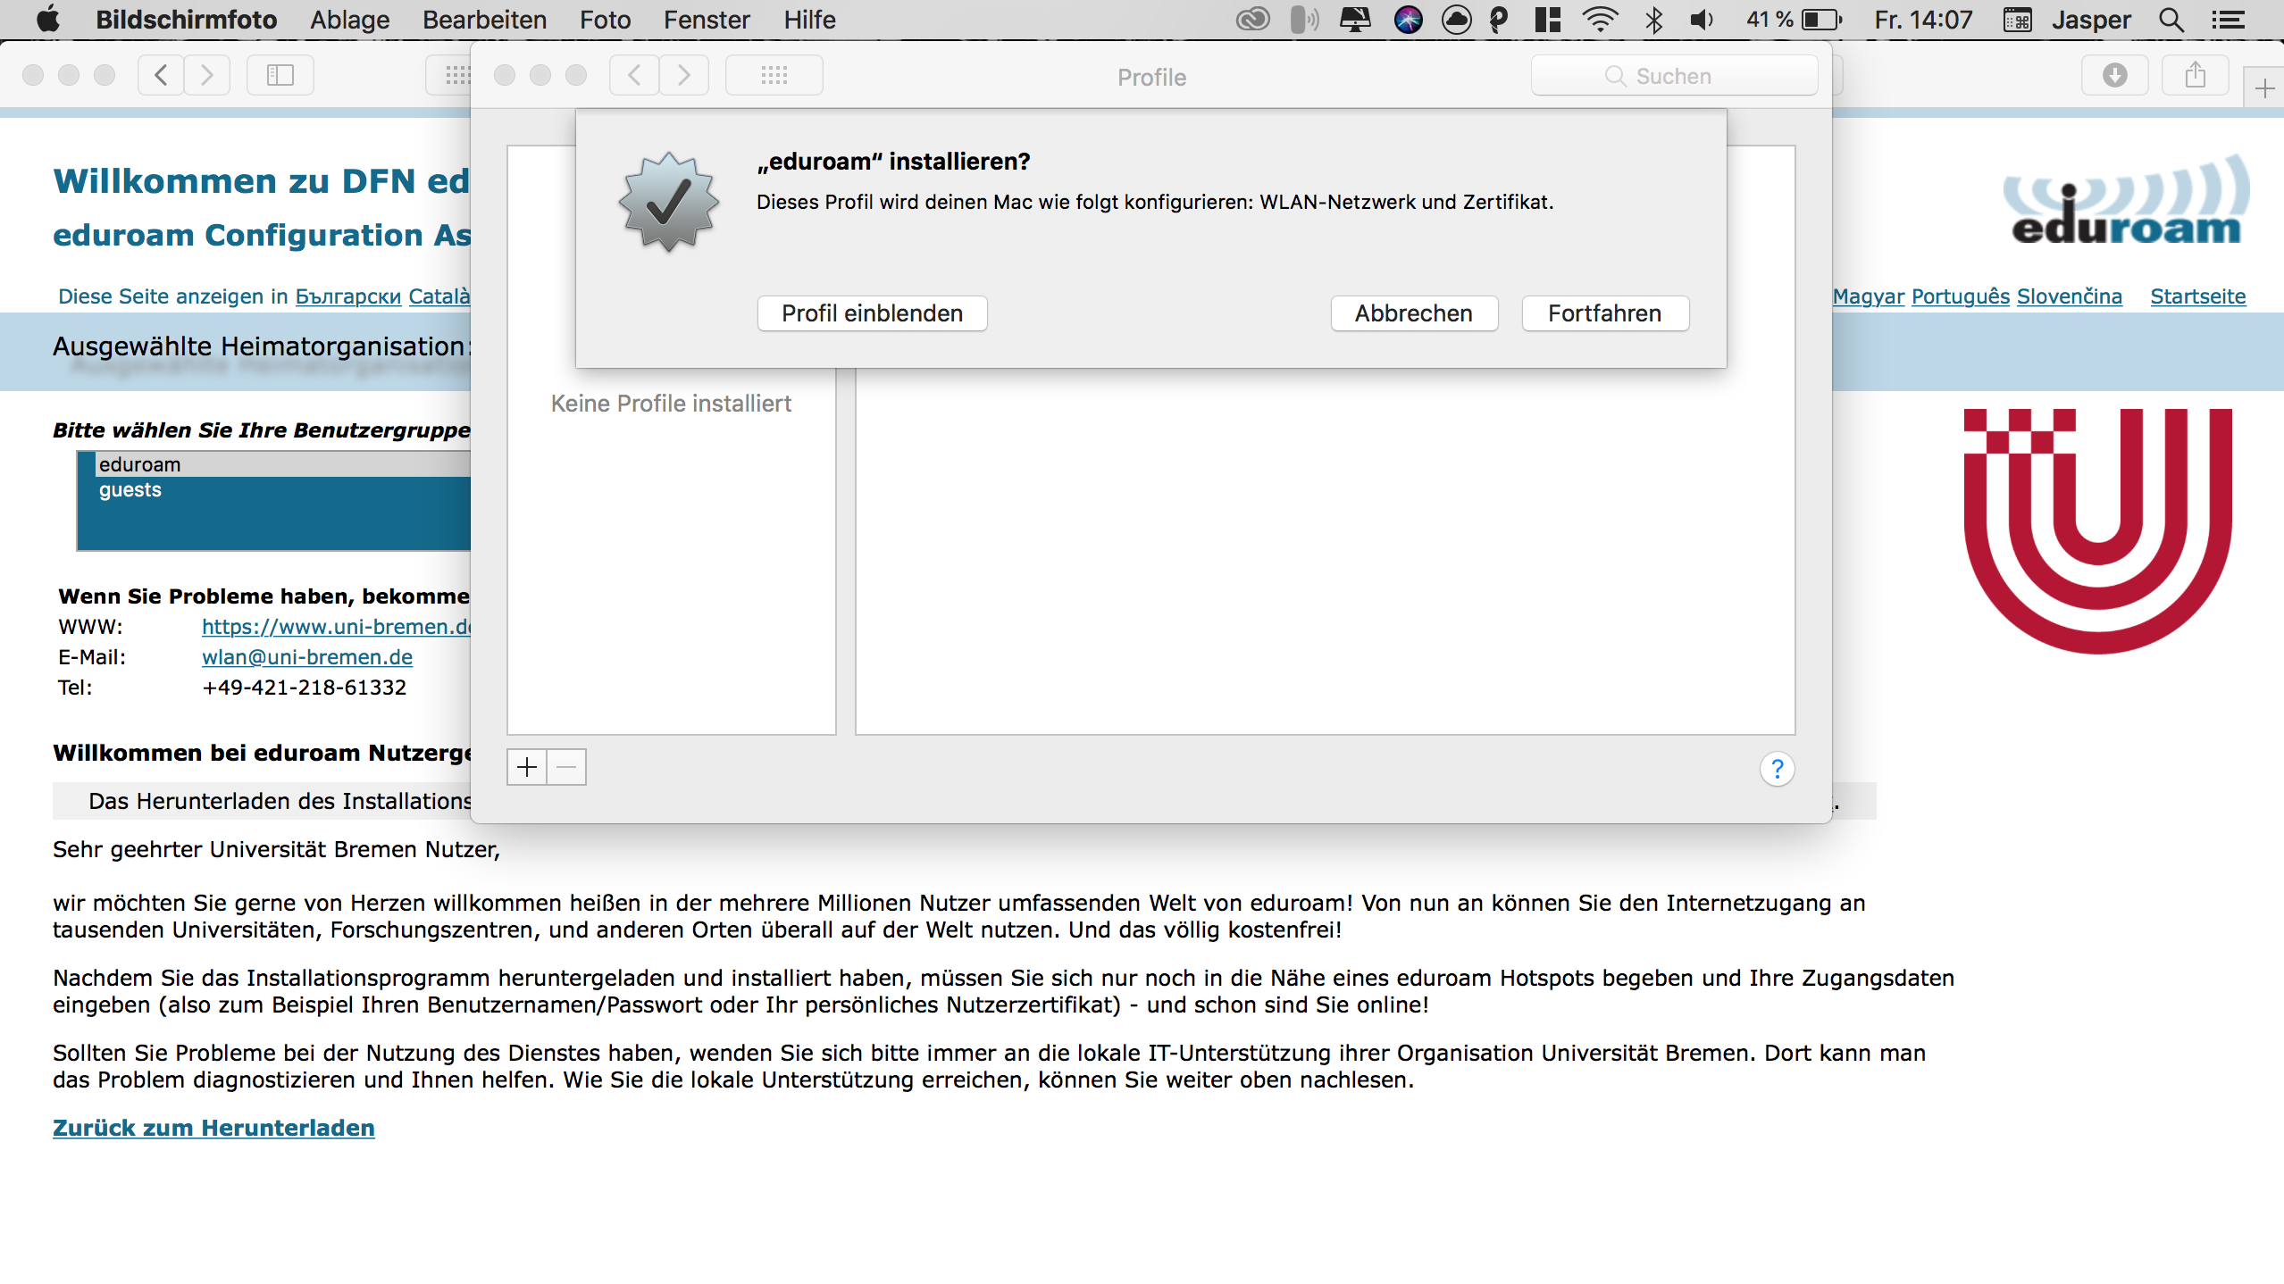Click the help question mark button
This screenshot has width=2284, height=1284.
click(1777, 769)
